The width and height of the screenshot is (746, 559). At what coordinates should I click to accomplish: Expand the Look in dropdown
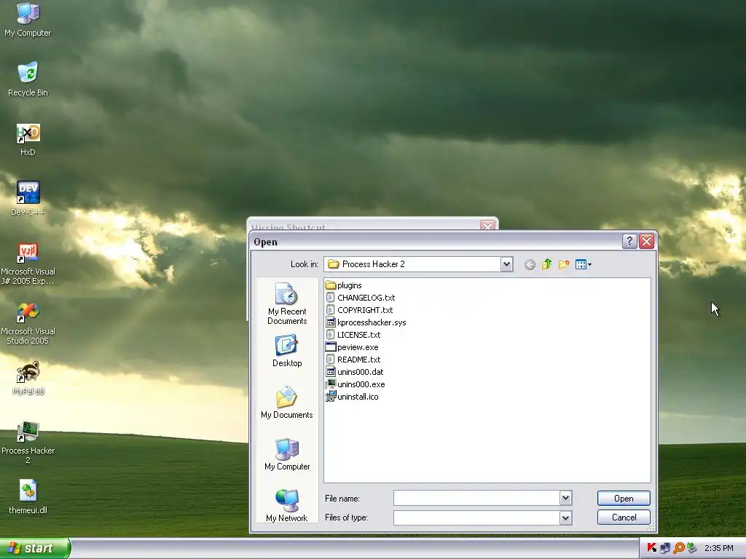click(x=507, y=264)
